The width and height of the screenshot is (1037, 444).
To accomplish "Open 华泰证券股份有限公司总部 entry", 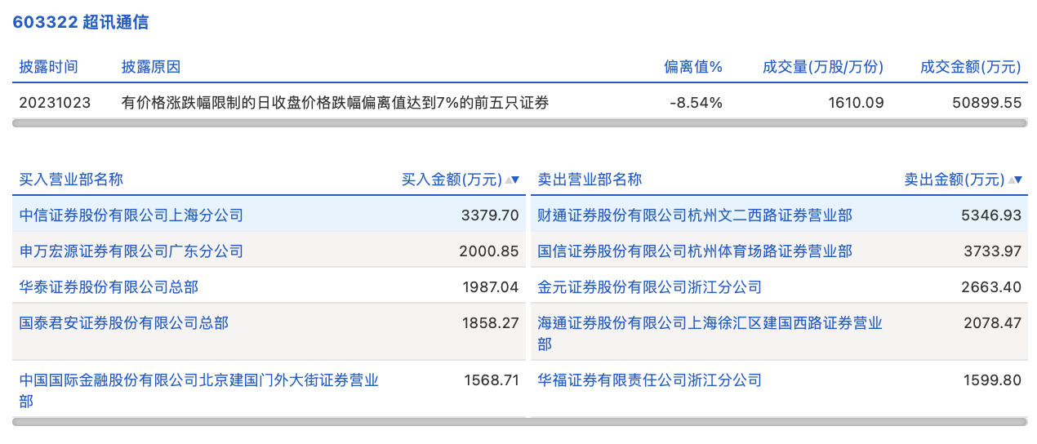I will tap(109, 287).
